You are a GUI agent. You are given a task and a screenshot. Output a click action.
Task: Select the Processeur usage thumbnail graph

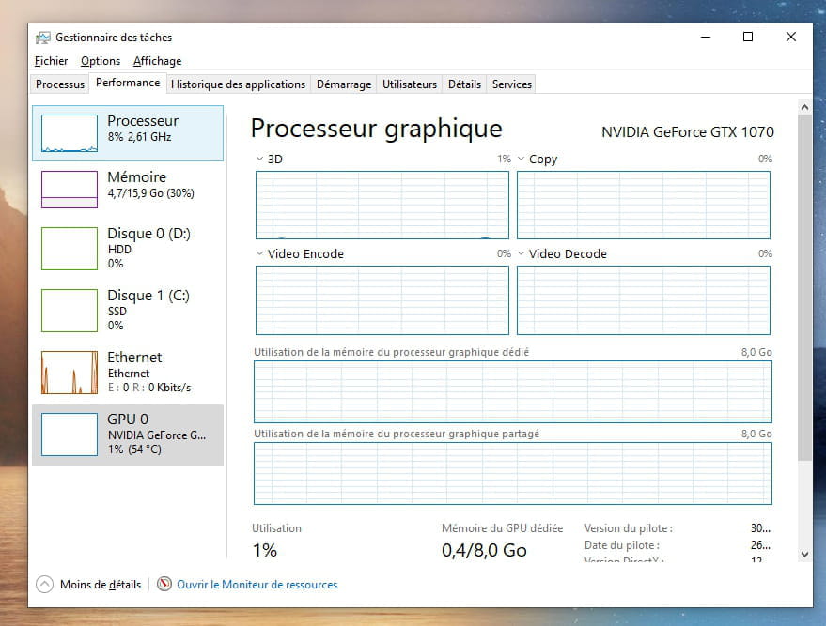tap(70, 133)
